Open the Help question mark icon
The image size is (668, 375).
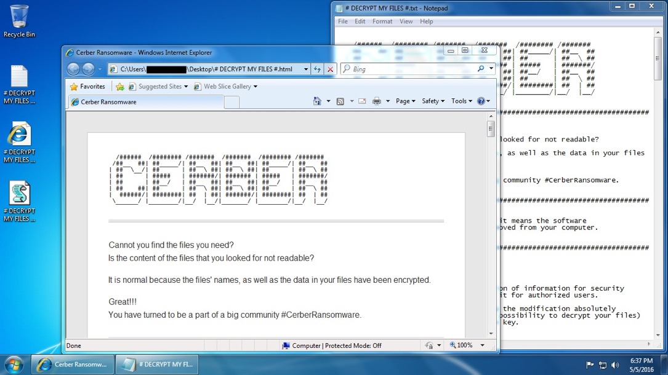tap(482, 101)
